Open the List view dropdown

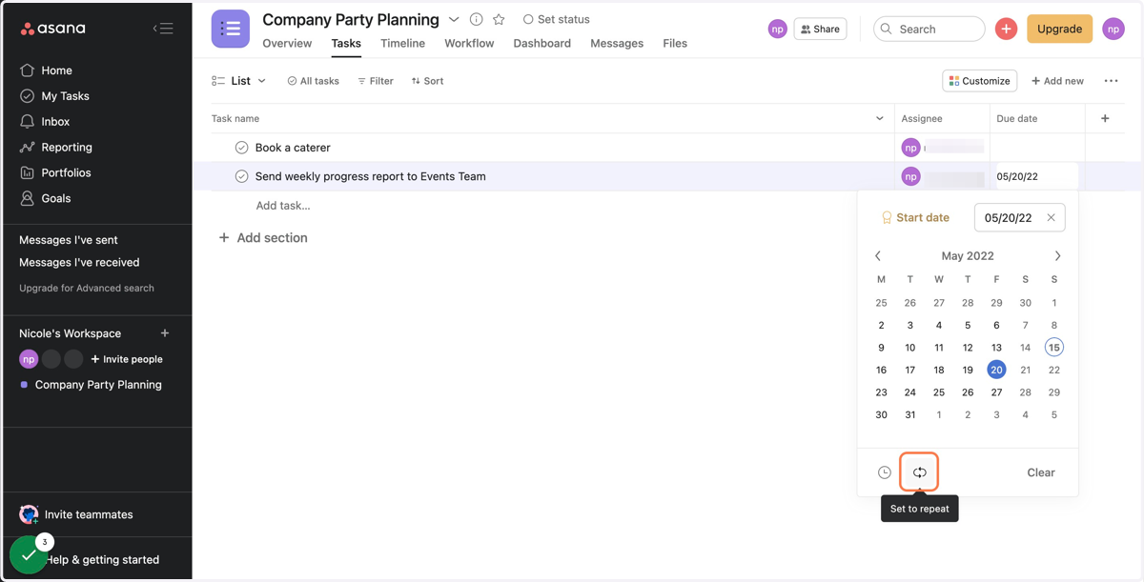pos(239,81)
